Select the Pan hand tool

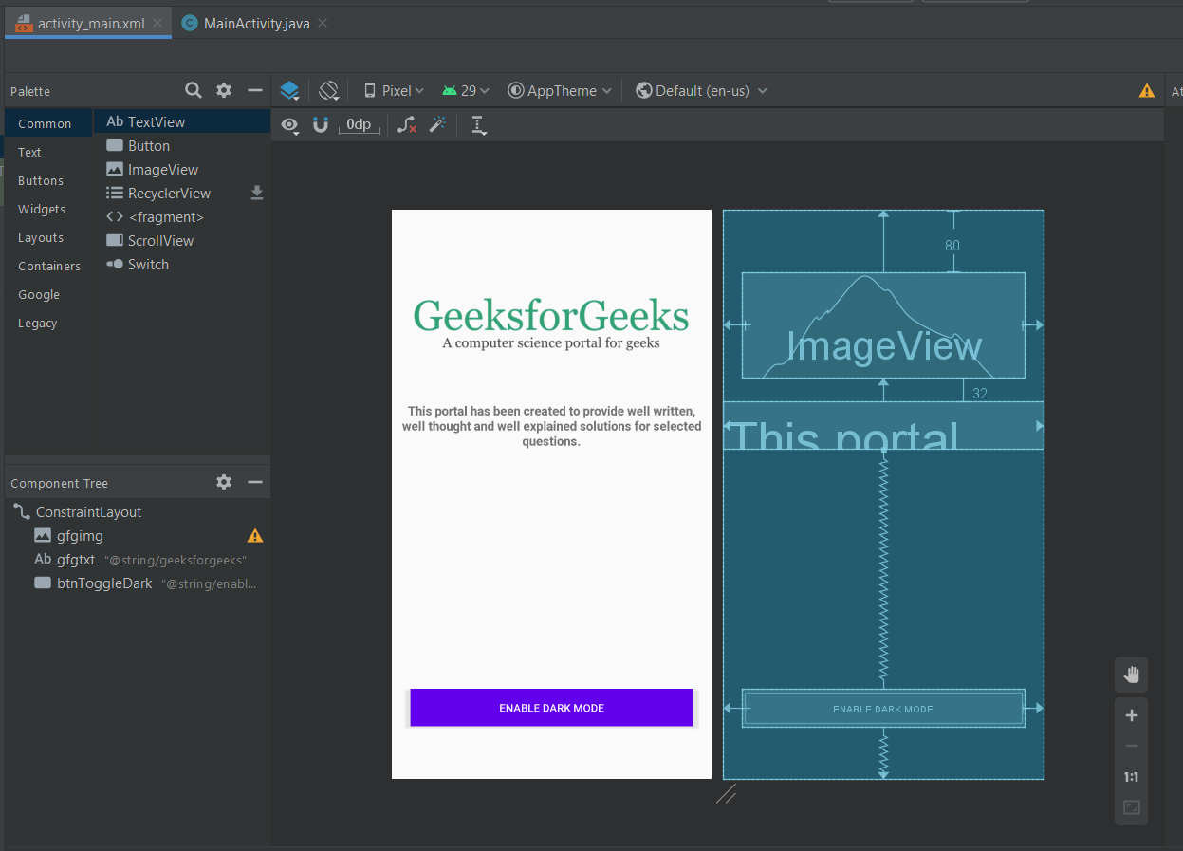1131,675
